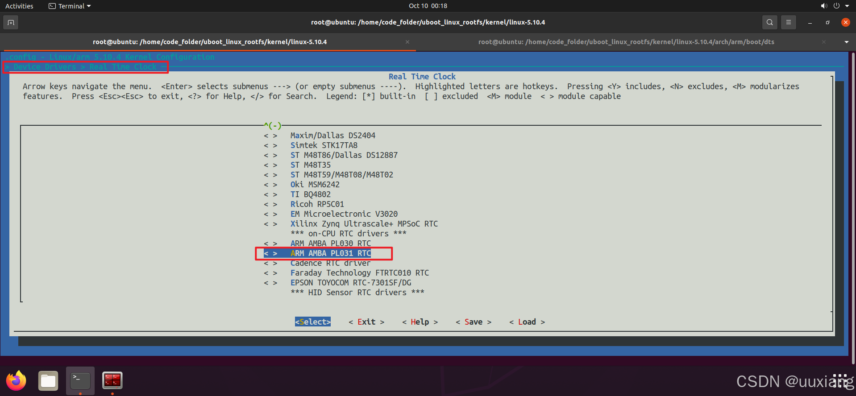
Task: Select the Ricoh RP5C01 entry
Action: click(304, 204)
